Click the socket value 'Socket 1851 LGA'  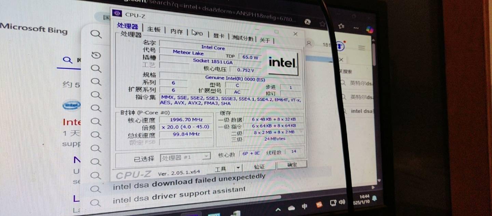213,61
